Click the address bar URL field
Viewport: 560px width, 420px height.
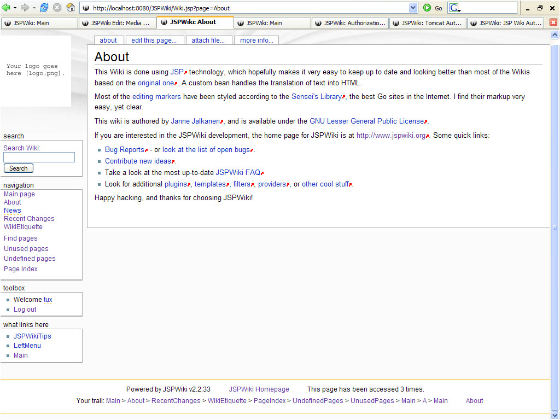[250, 8]
